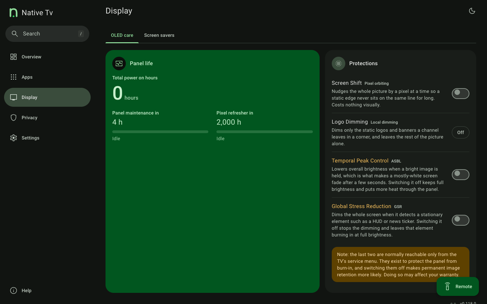The height and width of the screenshot is (304, 487).
Task: Click Panel maintenance progress bar
Action: [x=160, y=132]
